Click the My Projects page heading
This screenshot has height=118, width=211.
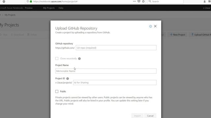coord(10,25)
